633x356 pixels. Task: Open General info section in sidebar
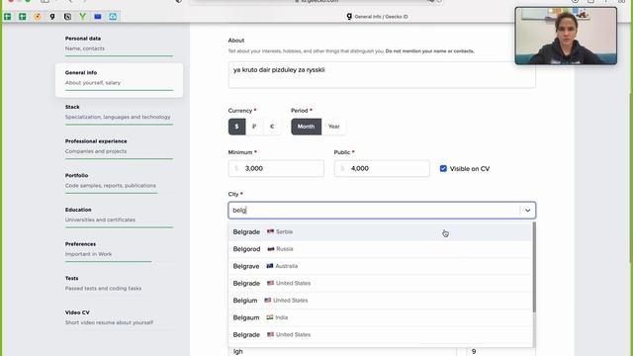click(119, 80)
